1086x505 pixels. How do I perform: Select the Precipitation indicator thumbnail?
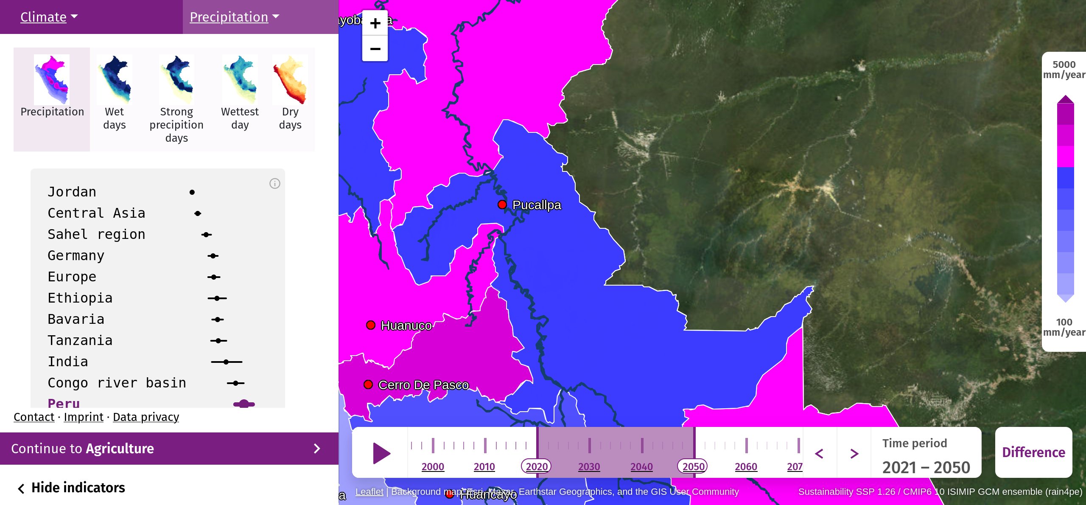pos(52,99)
